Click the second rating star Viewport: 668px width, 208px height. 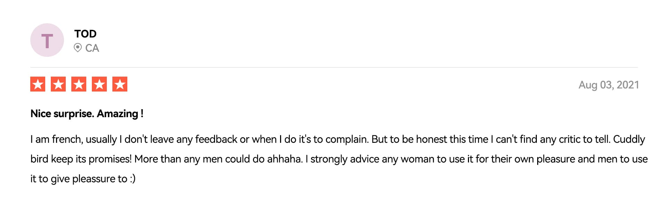58,84
